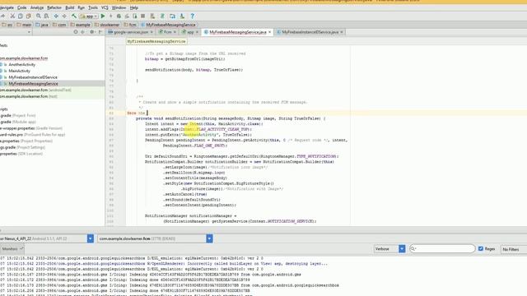Open the Window menu
This screenshot has height=296, width=527.
click(x=119, y=7)
